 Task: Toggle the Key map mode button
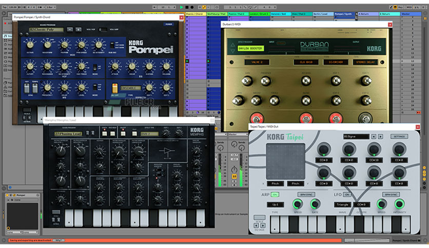(x=401, y=7)
